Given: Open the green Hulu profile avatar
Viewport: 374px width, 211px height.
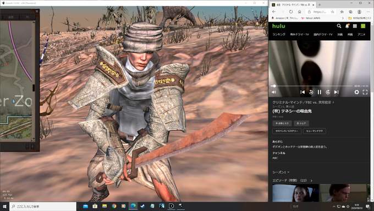Looking at the screenshot, I should pyautogui.click(x=363, y=26).
